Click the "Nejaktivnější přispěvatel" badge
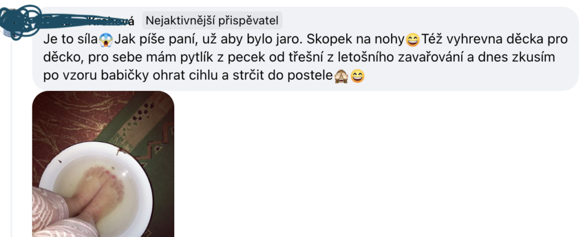 (x=212, y=20)
